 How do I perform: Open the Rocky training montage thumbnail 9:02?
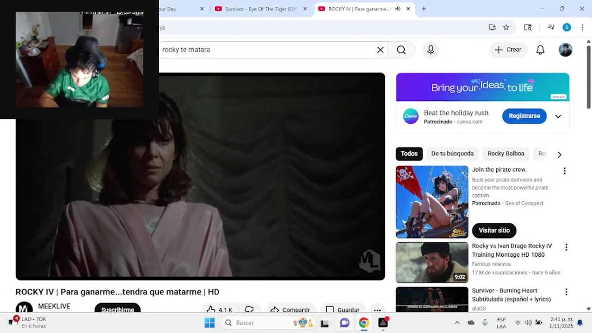click(432, 262)
